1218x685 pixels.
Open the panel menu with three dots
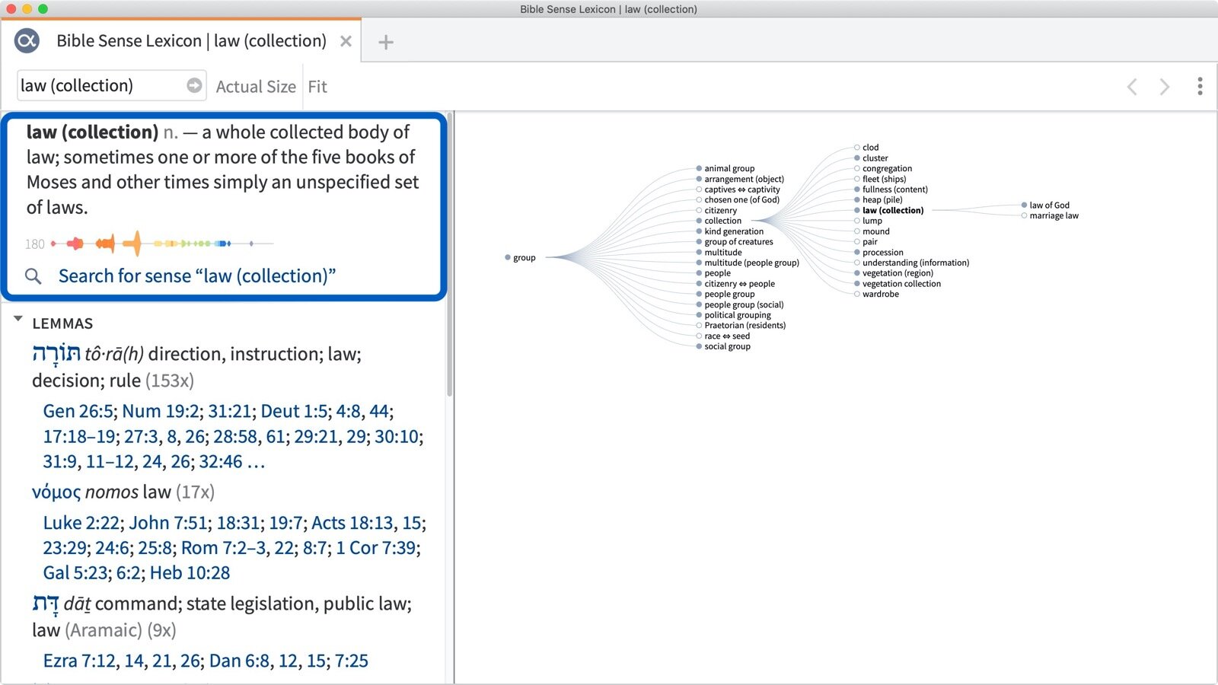pyautogui.click(x=1200, y=86)
